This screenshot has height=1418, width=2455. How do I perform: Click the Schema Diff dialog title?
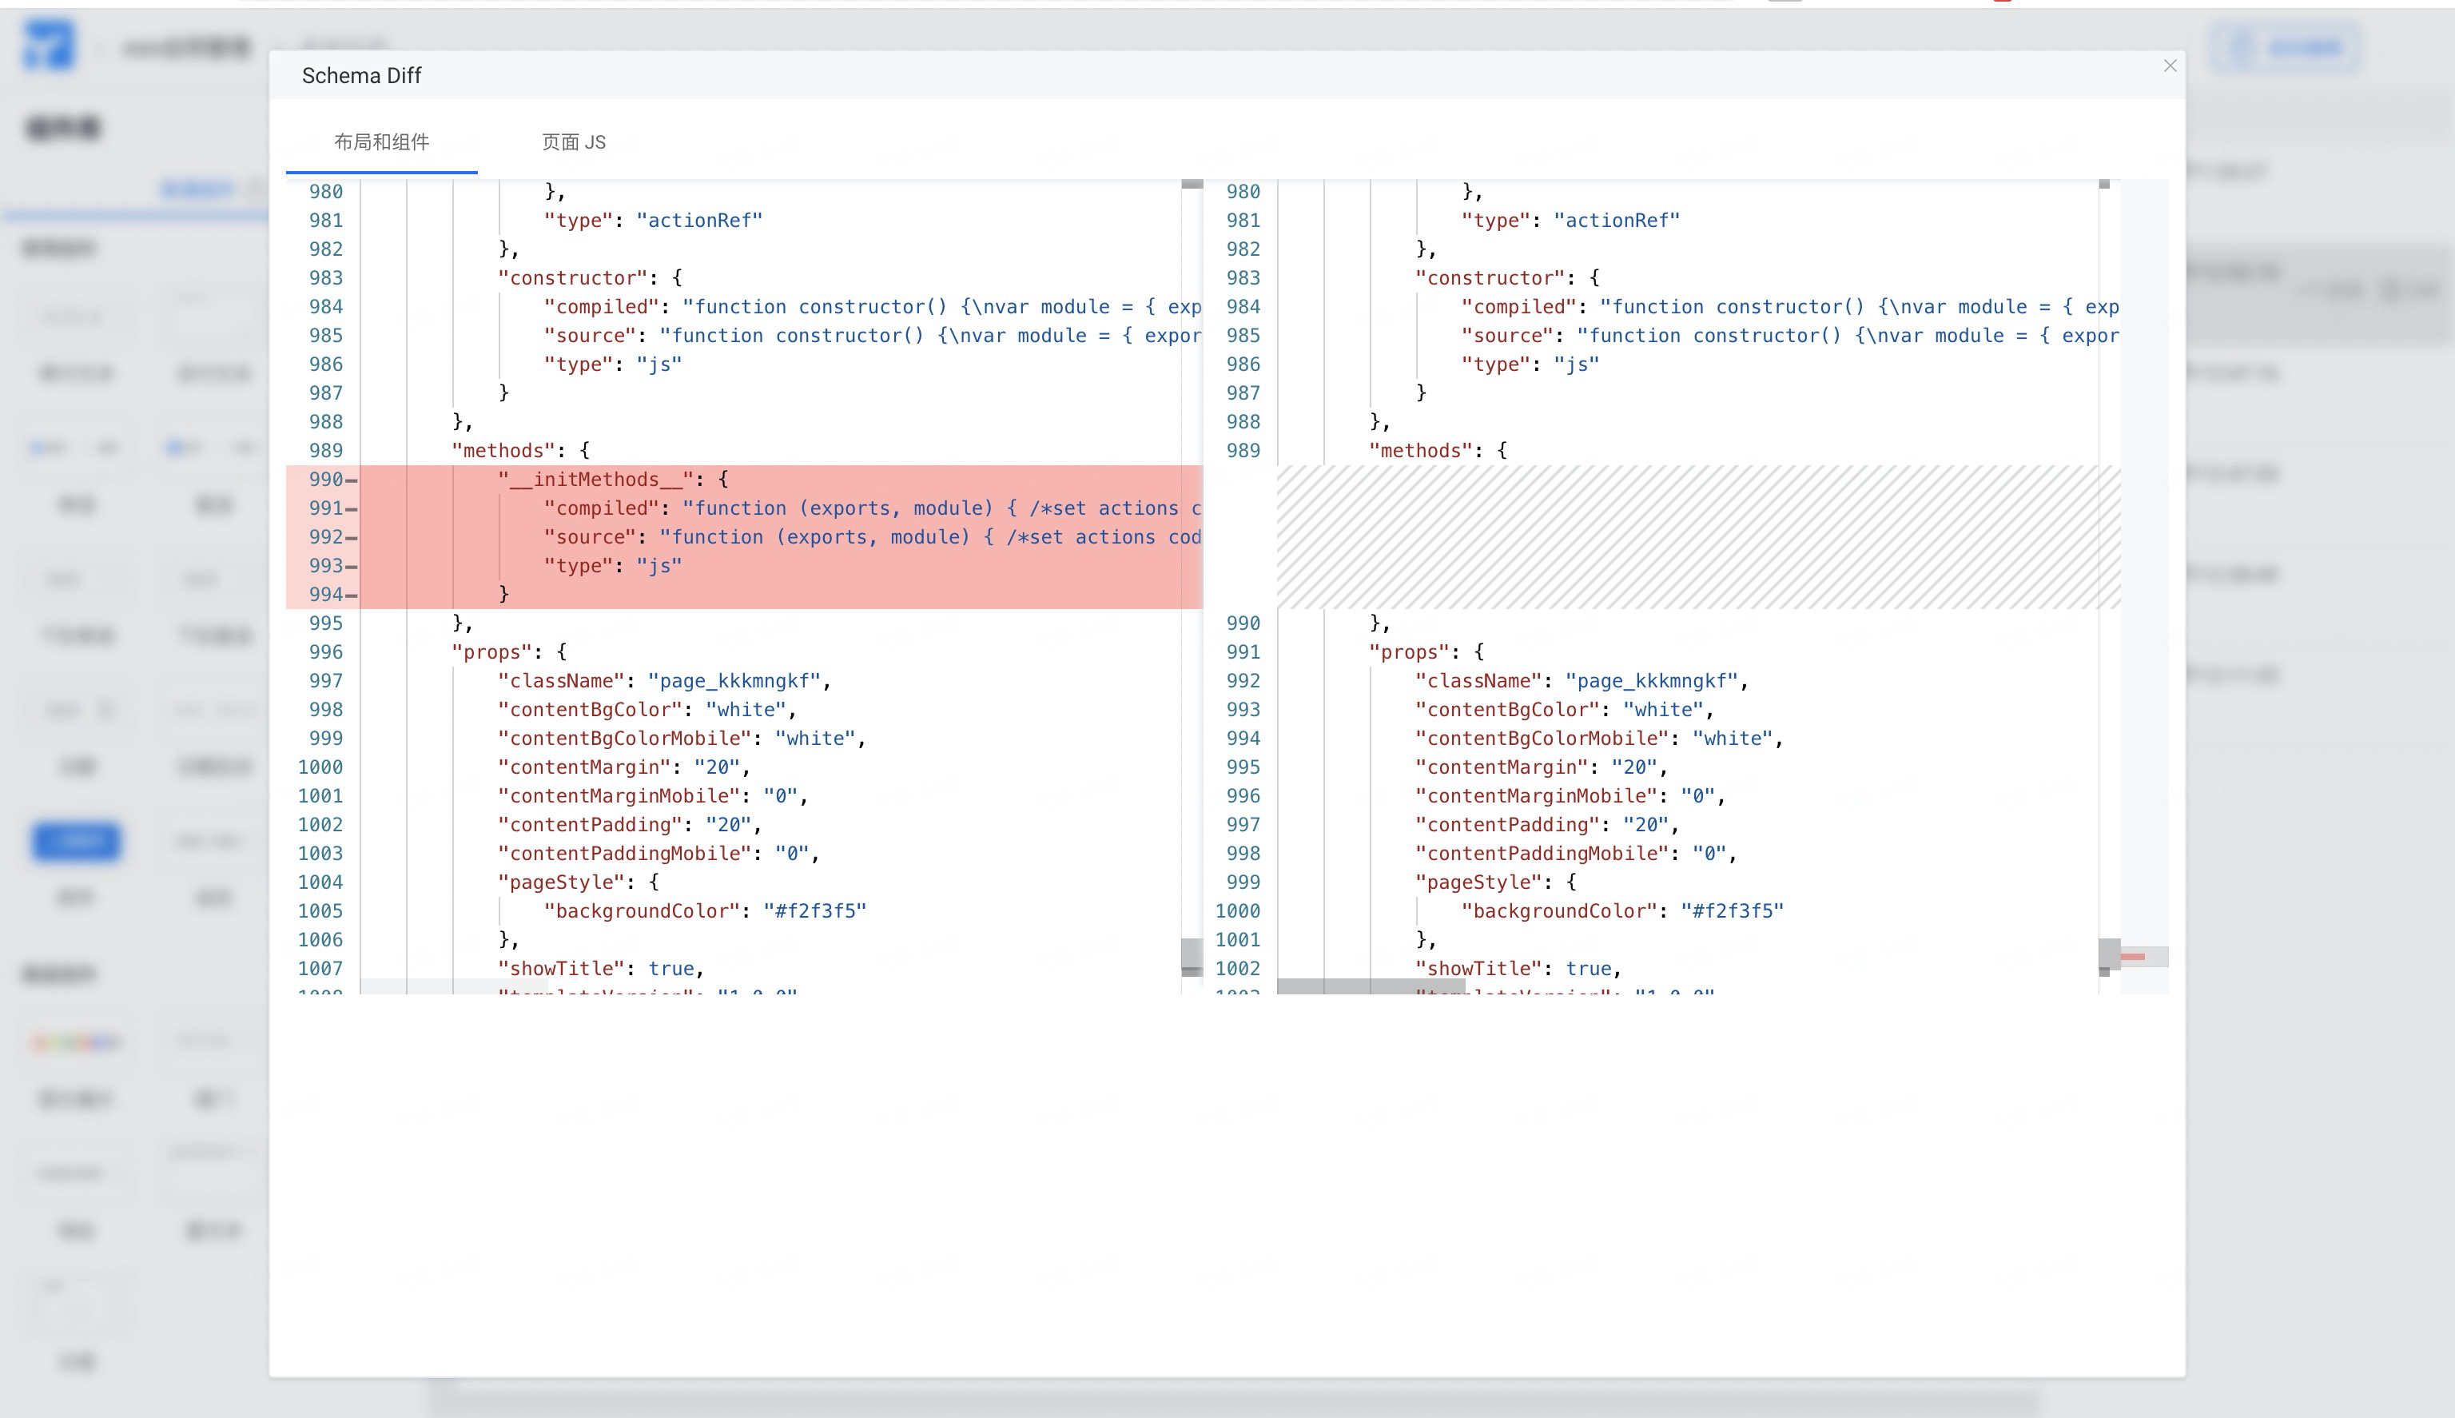click(361, 76)
